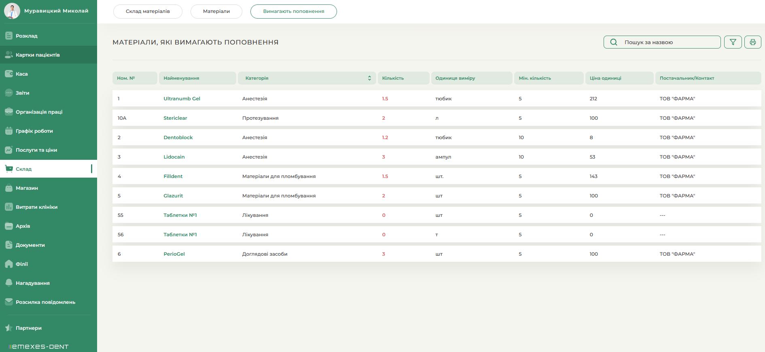The height and width of the screenshot is (352, 765).
Task: Open the PerioGel material link
Action: tap(174, 254)
